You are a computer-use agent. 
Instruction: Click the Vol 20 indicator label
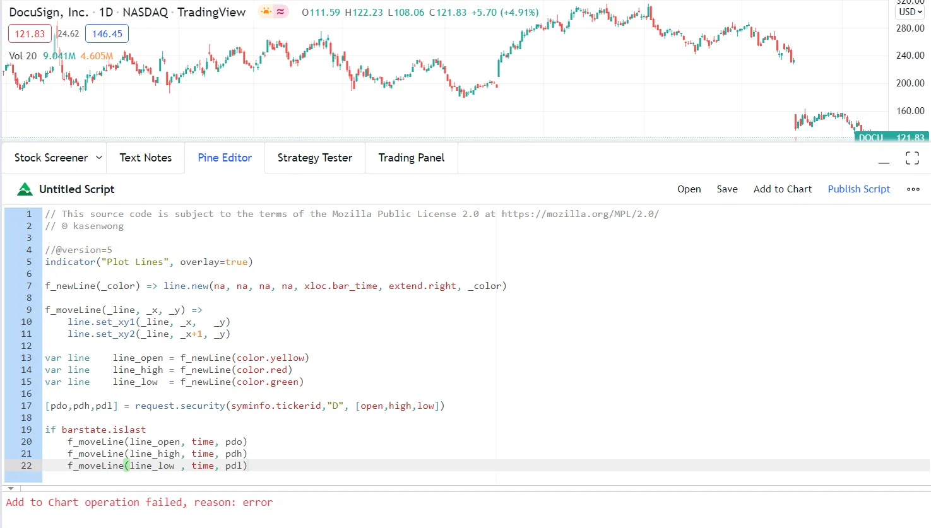point(23,56)
